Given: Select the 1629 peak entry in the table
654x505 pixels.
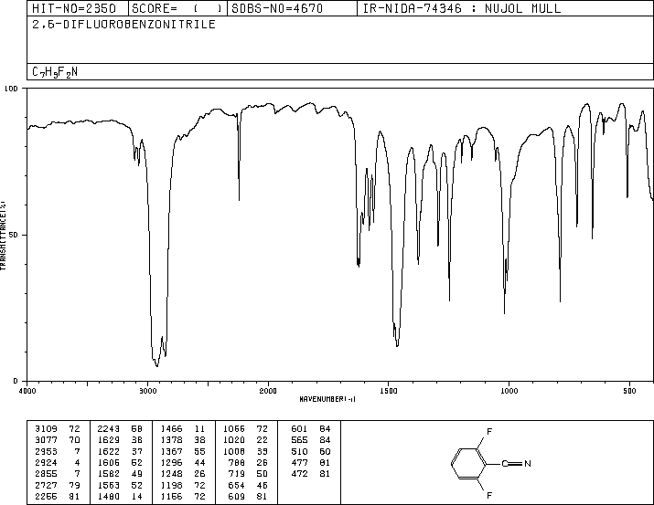Looking at the screenshot, I should point(120,440).
